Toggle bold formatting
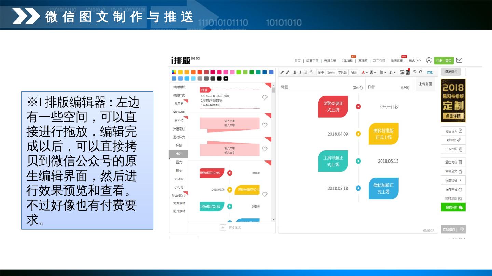Screen dimensions: 492x276 (295, 72)
